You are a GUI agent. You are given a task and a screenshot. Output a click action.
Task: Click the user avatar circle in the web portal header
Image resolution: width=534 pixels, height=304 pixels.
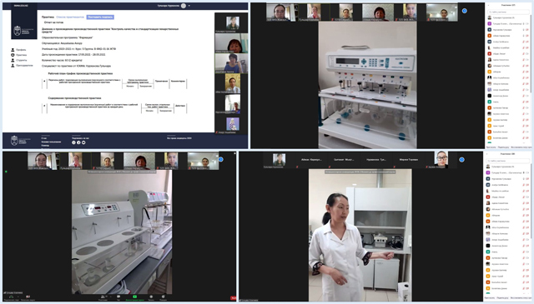[x=184, y=6]
